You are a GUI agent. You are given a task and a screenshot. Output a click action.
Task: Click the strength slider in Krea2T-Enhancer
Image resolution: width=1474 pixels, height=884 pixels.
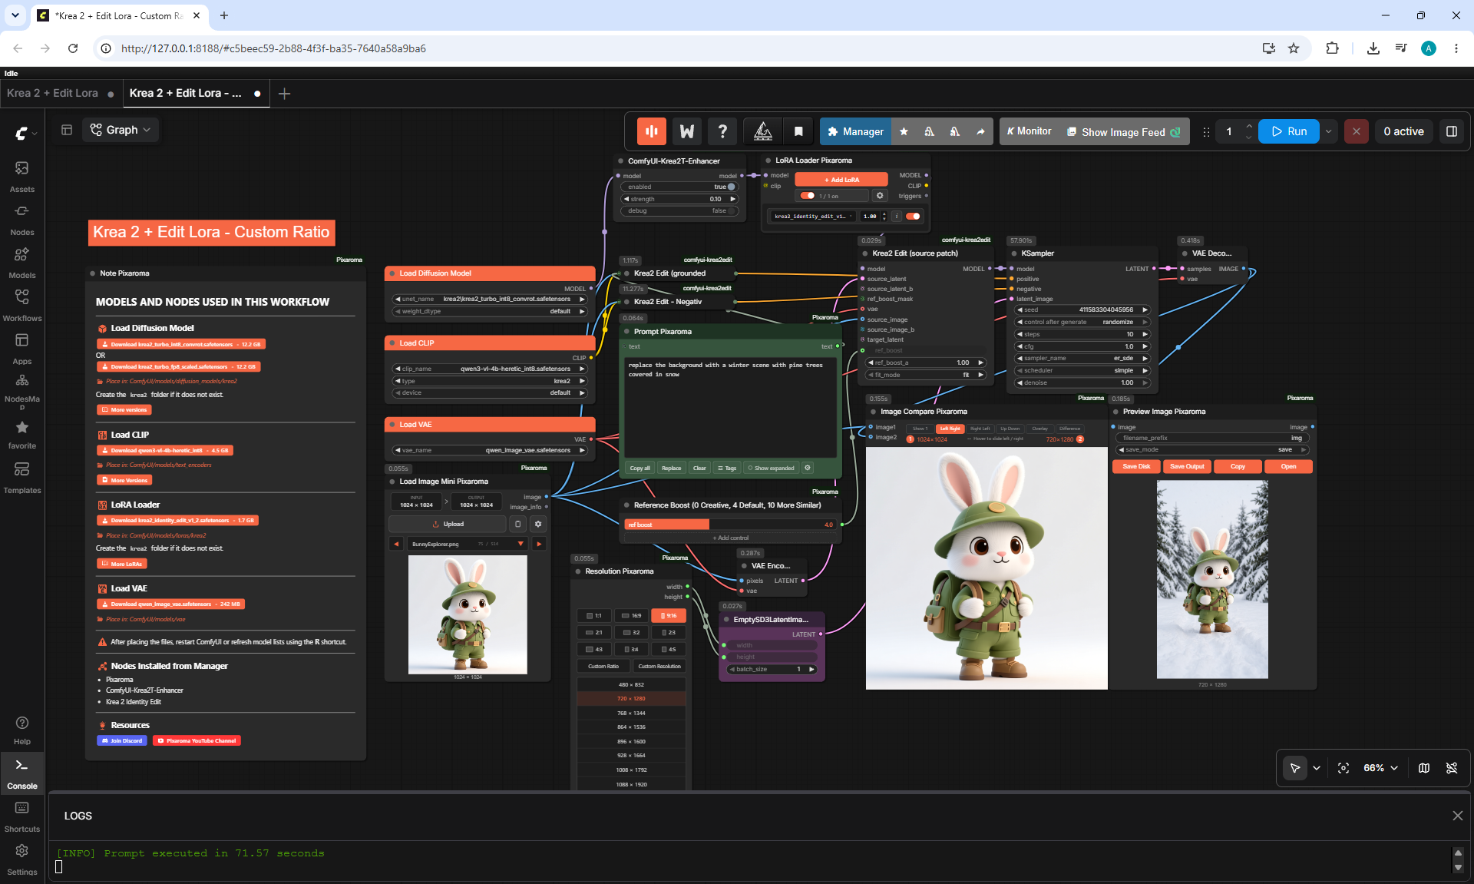pyautogui.click(x=679, y=199)
